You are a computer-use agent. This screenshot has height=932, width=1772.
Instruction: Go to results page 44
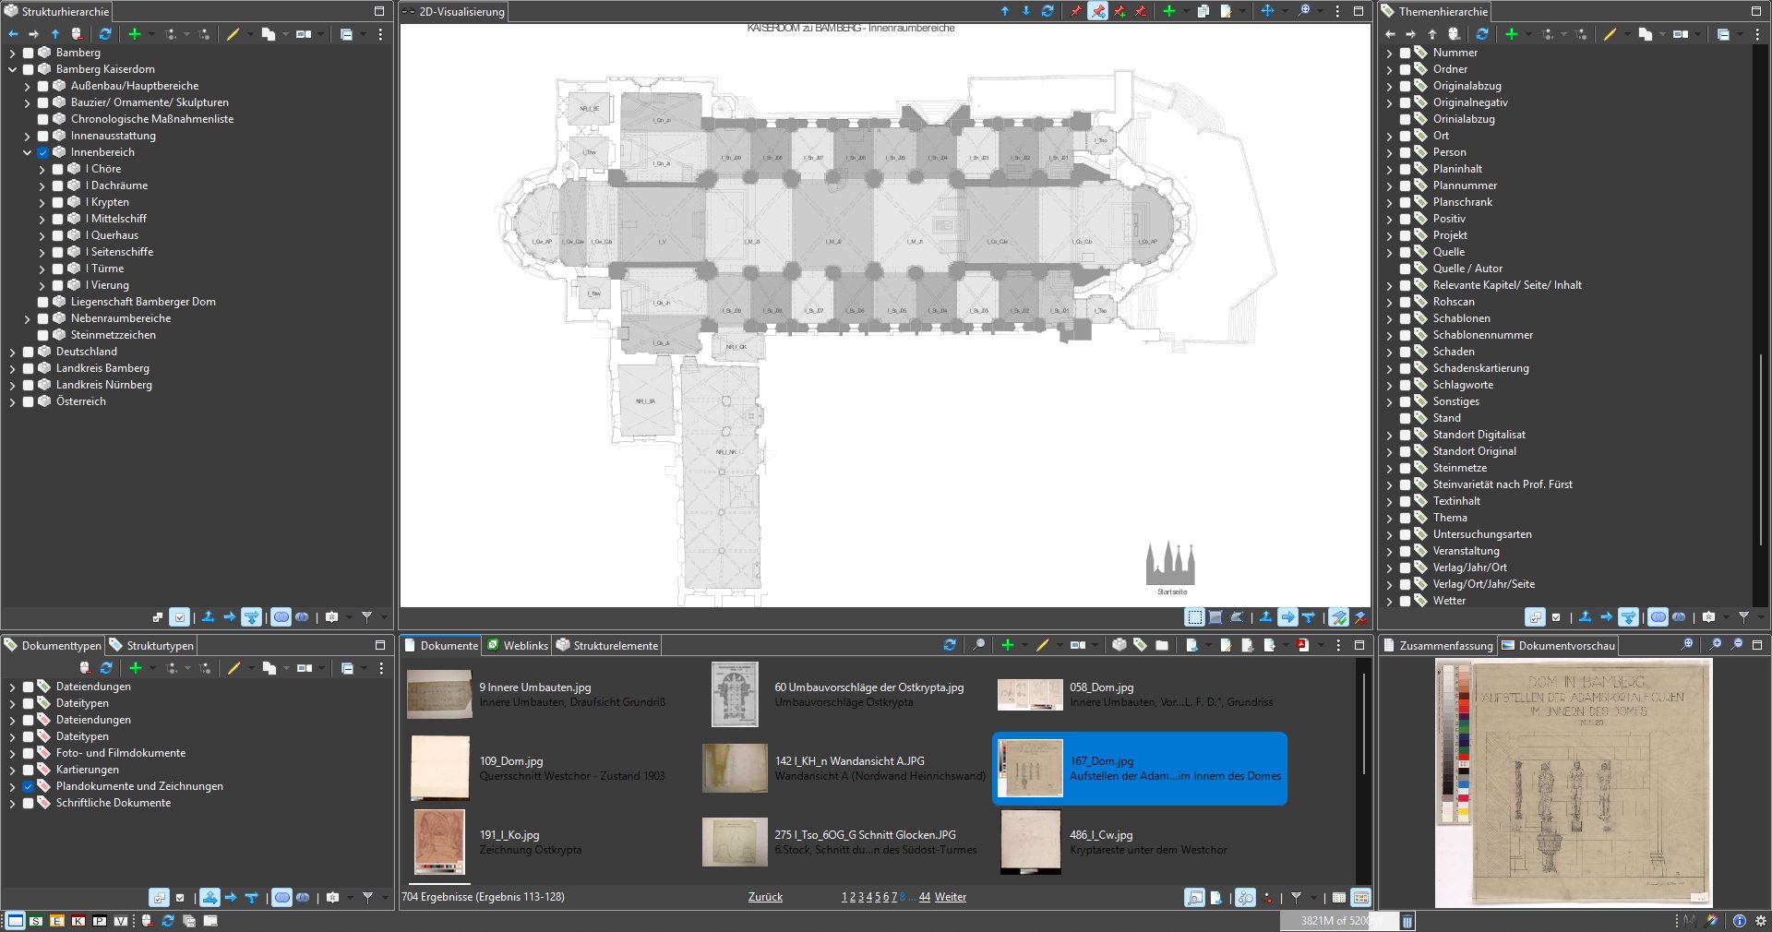click(924, 897)
